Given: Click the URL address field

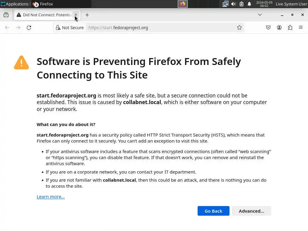Looking at the screenshot, I should tap(159, 28).
